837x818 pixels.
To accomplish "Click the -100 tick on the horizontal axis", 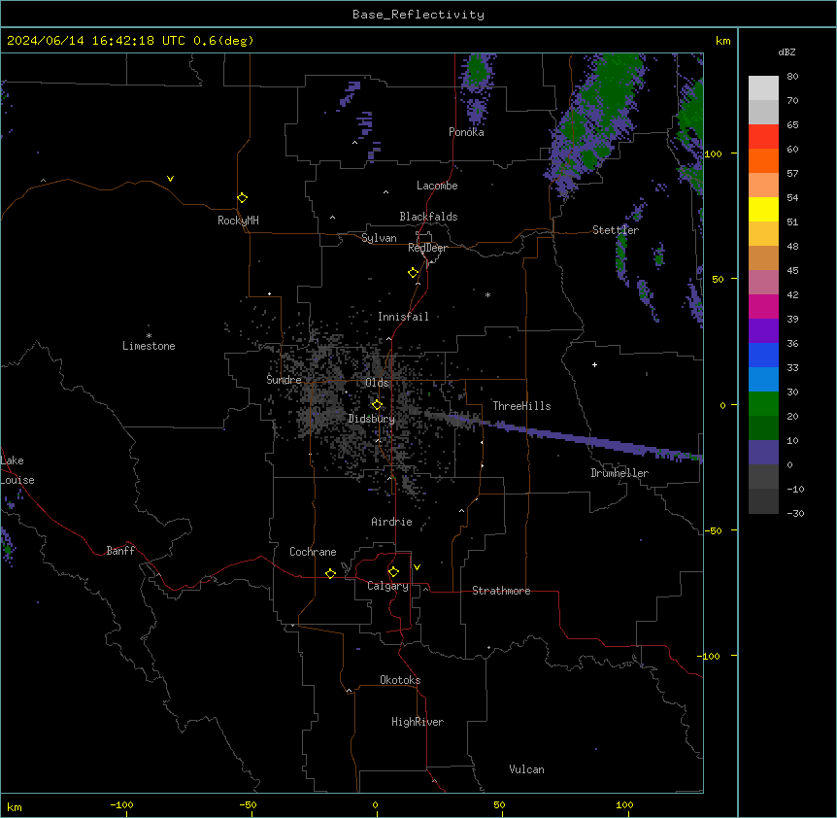I will pos(121,804).
